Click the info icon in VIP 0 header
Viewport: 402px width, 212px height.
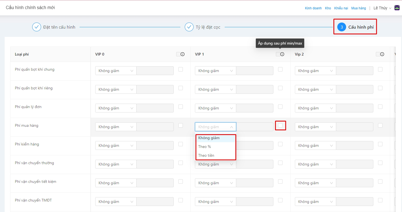[x=182, y=54]
